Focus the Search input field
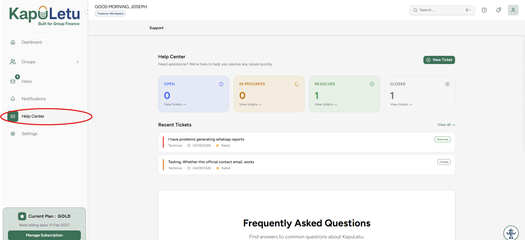The width and height of the screenshot is (525, 240). click(x=442, y=10)
